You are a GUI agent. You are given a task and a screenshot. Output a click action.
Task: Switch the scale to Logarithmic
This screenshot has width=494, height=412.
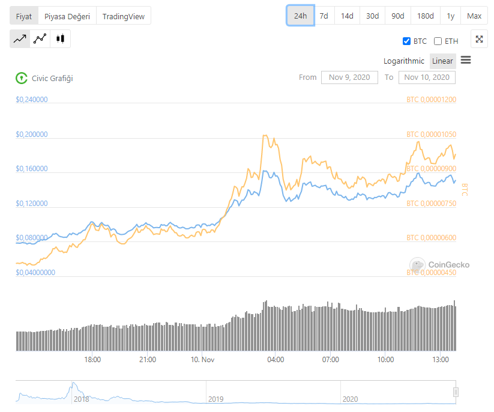(404, 61)
